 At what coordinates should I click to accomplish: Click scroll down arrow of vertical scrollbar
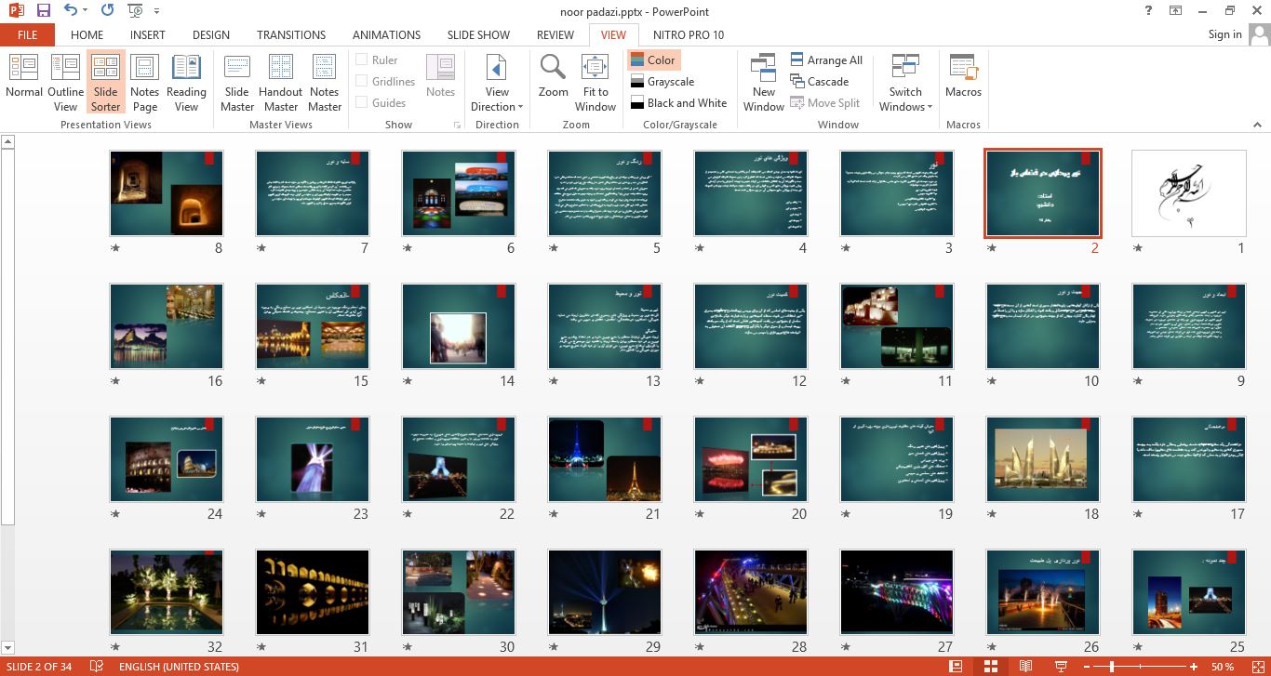[x=7, y=647]
